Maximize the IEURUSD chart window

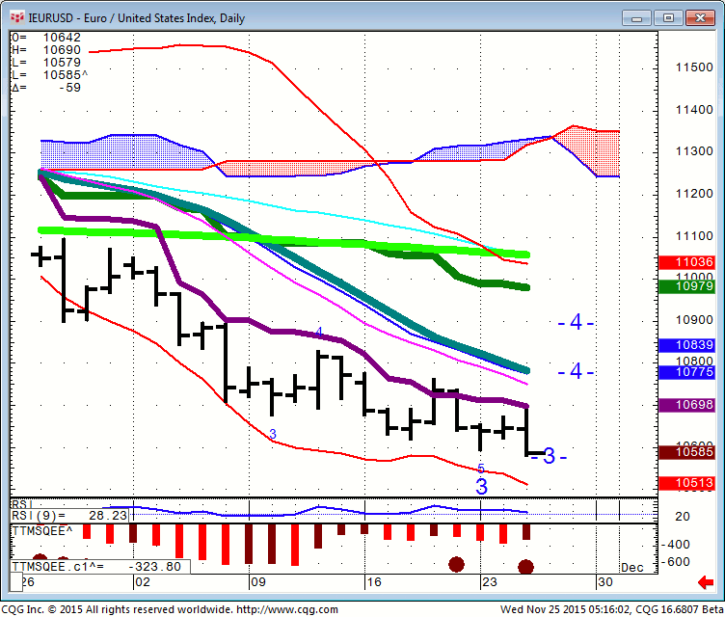tap(668, 18)
